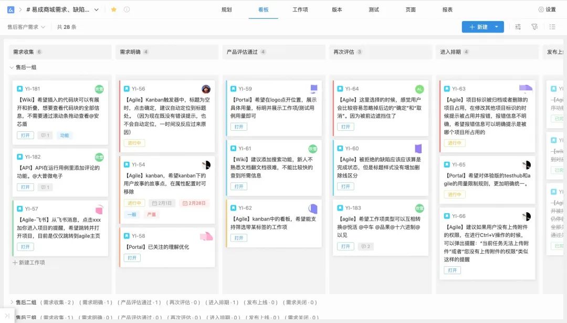
Task: Open project info circle icon
Action: point(127,10)
